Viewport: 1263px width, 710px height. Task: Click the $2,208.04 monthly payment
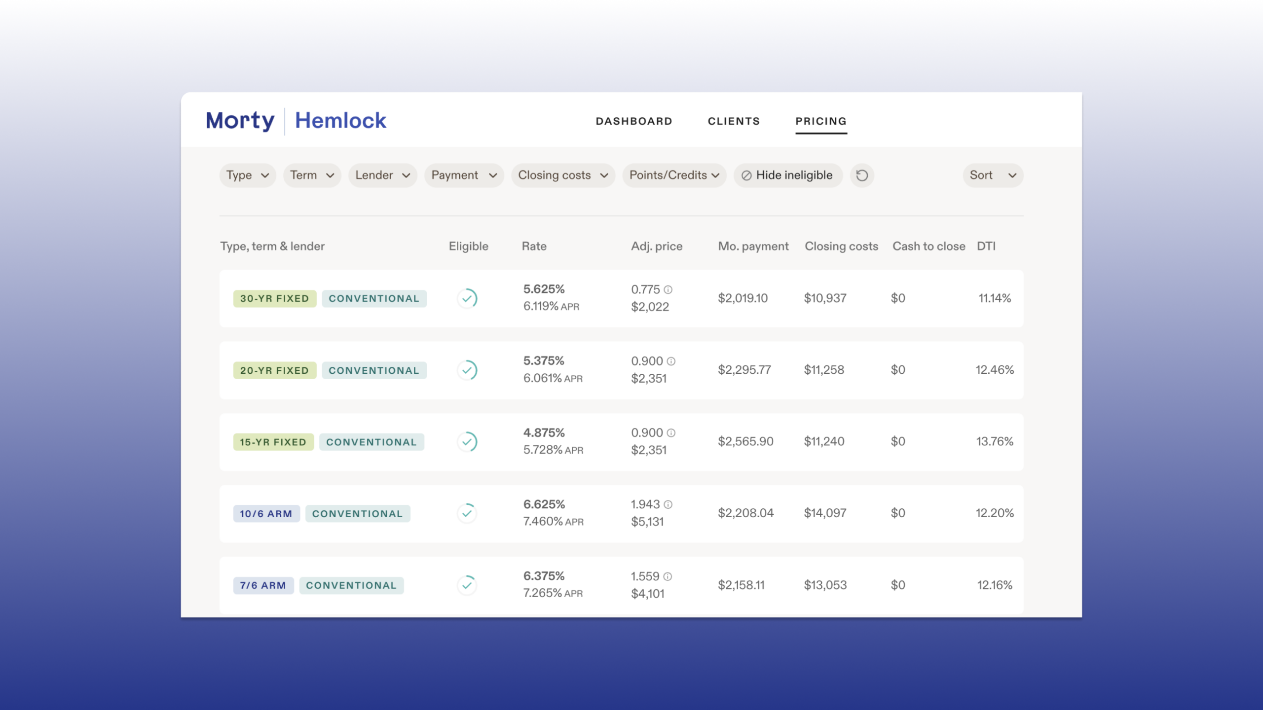coord(745,513)
